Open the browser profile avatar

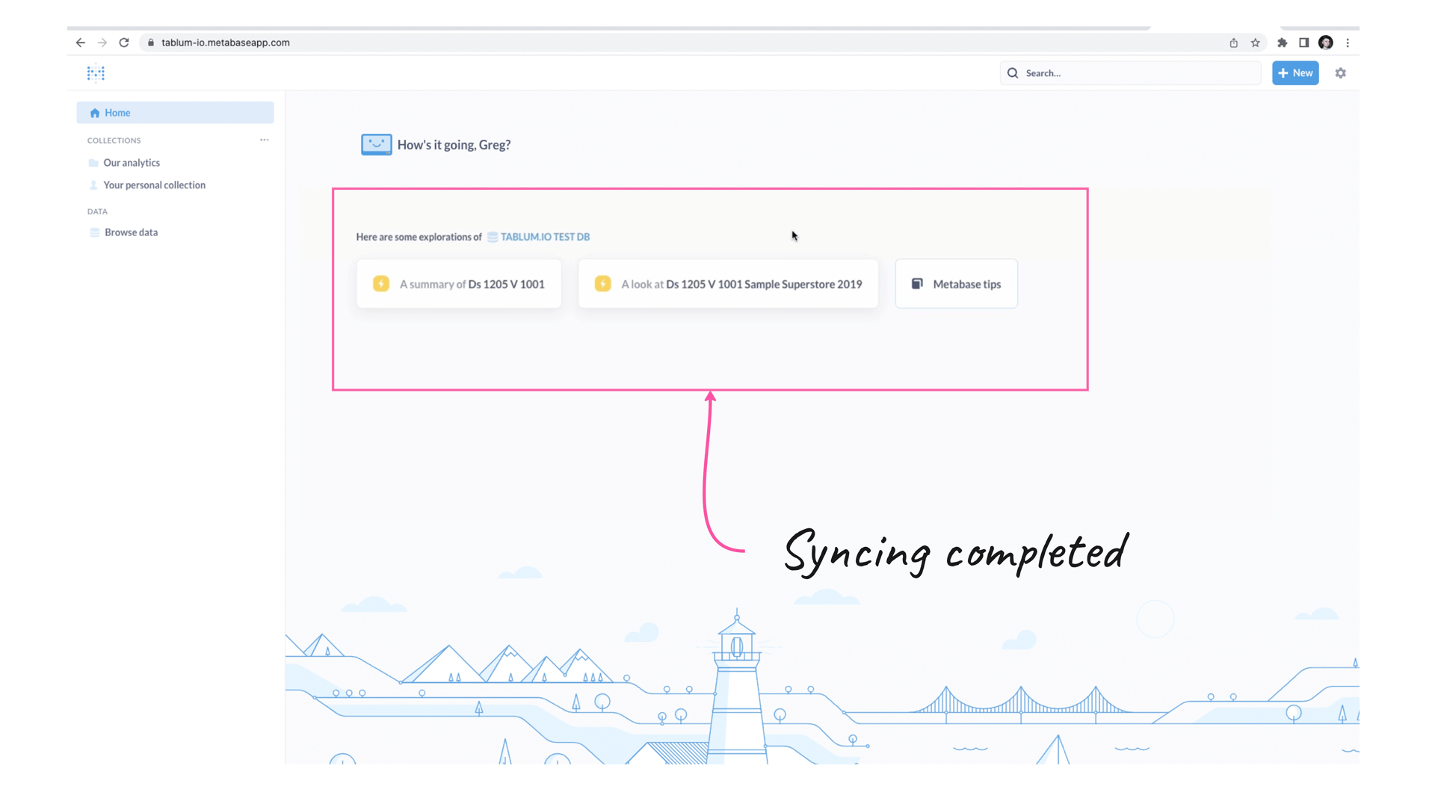1326,43
